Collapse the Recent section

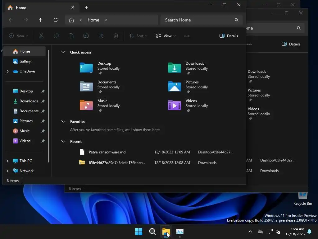tap(63, 142)
